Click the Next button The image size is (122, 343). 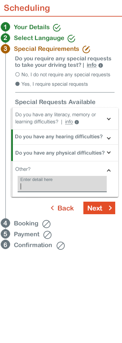(99, 208)
